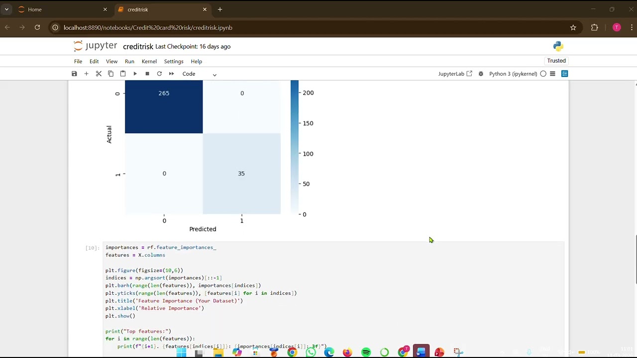Close the Home browser tab
This screenshot has height=358, width=637.
coord(105,9)
